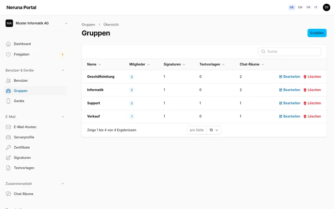
Task: Click the edit icon for Support row
Action: pos(281,103)
